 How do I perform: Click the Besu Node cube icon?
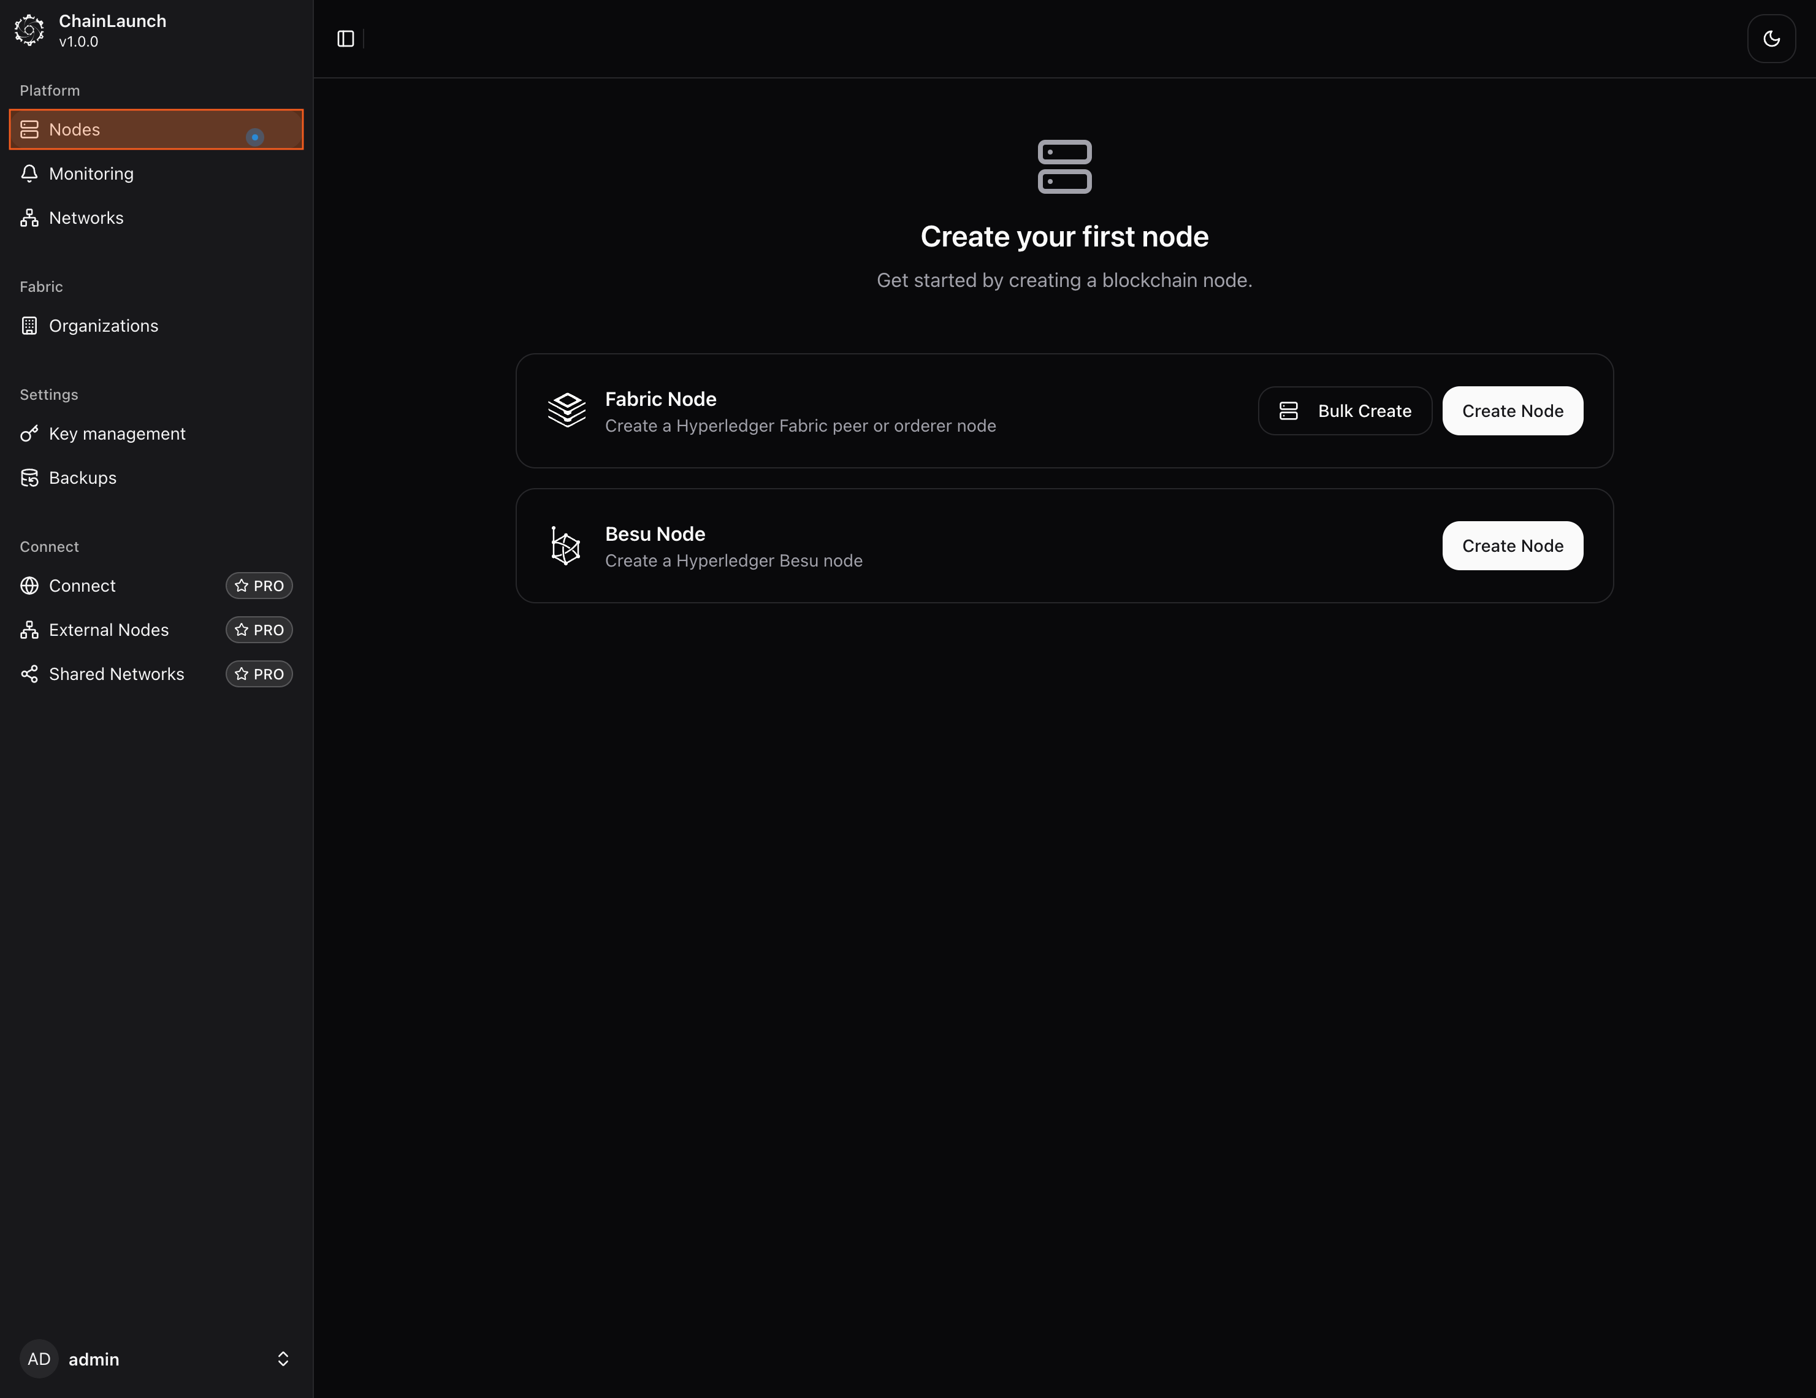pos(565,546)
